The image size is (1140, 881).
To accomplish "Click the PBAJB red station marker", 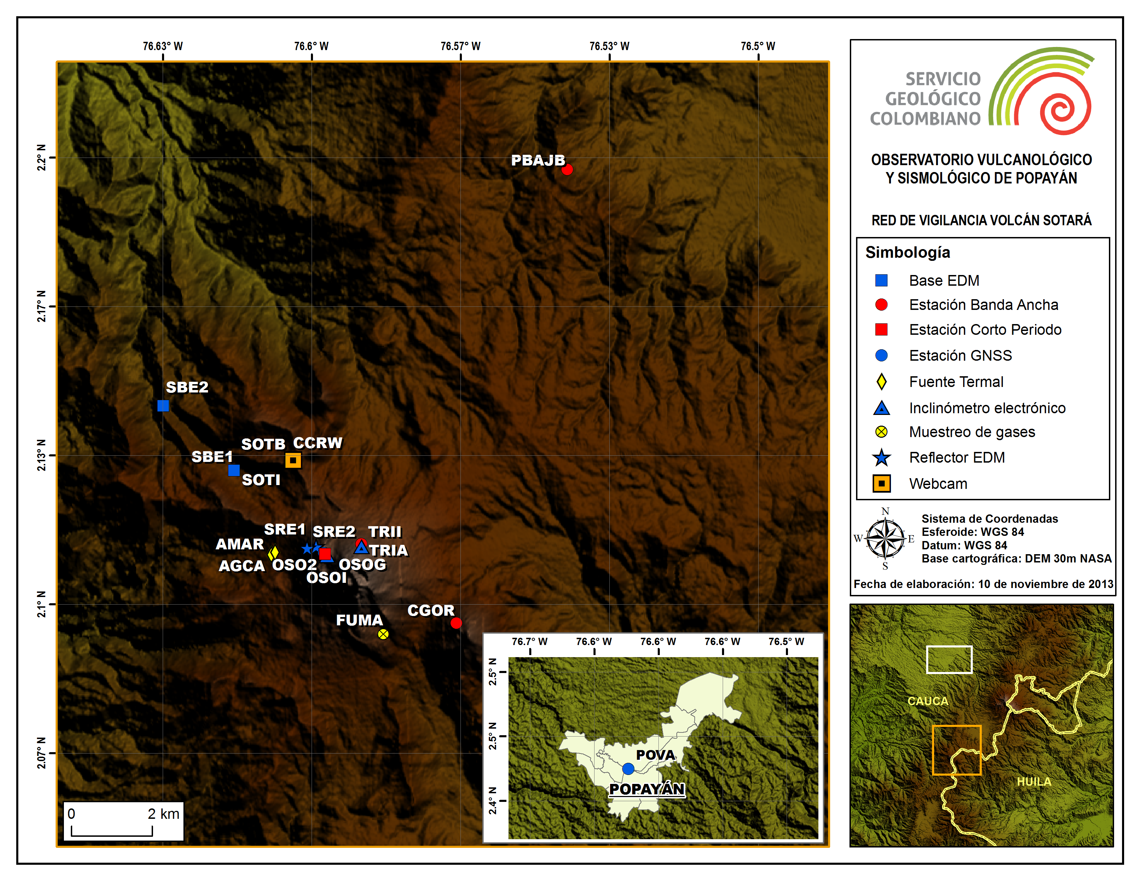I will [x=567, y=170].
